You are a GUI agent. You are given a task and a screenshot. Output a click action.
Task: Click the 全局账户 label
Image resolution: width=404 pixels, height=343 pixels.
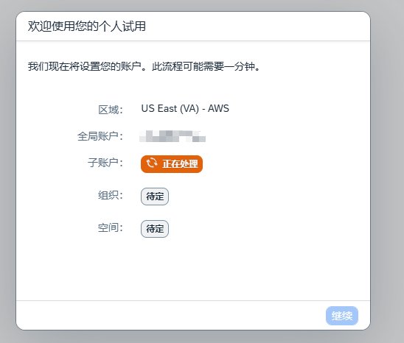(x=100, y=136)
